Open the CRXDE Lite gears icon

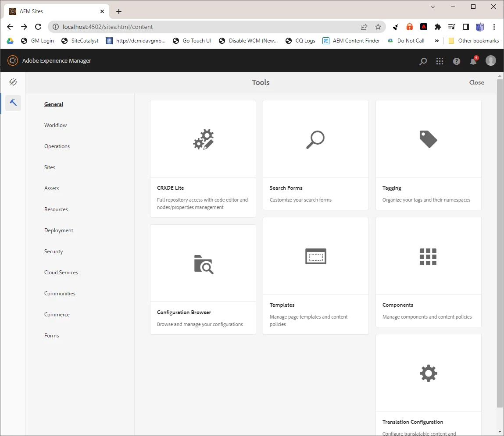coord(204,139)
